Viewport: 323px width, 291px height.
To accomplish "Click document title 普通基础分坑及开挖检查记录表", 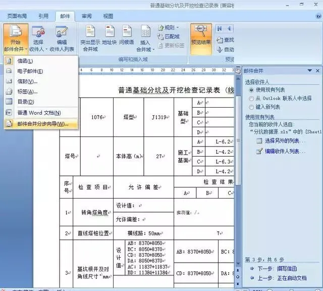I will coord(169,90).
